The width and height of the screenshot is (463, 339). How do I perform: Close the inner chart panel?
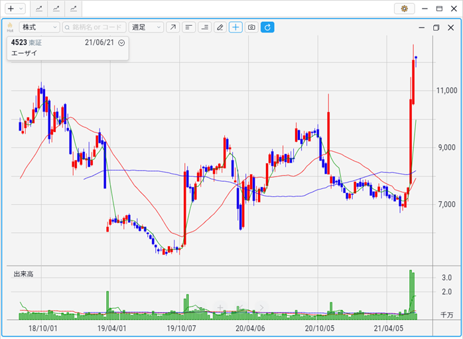tap(450, 27)
